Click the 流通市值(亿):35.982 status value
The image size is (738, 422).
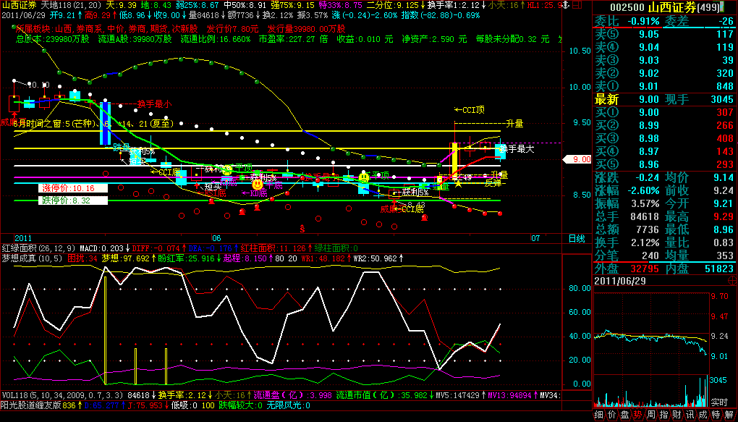pos(385,394)
